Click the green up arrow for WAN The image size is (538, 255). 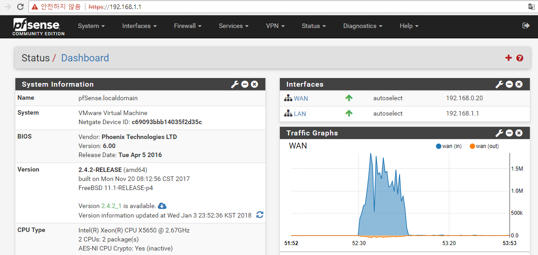(x=349, y=98)
